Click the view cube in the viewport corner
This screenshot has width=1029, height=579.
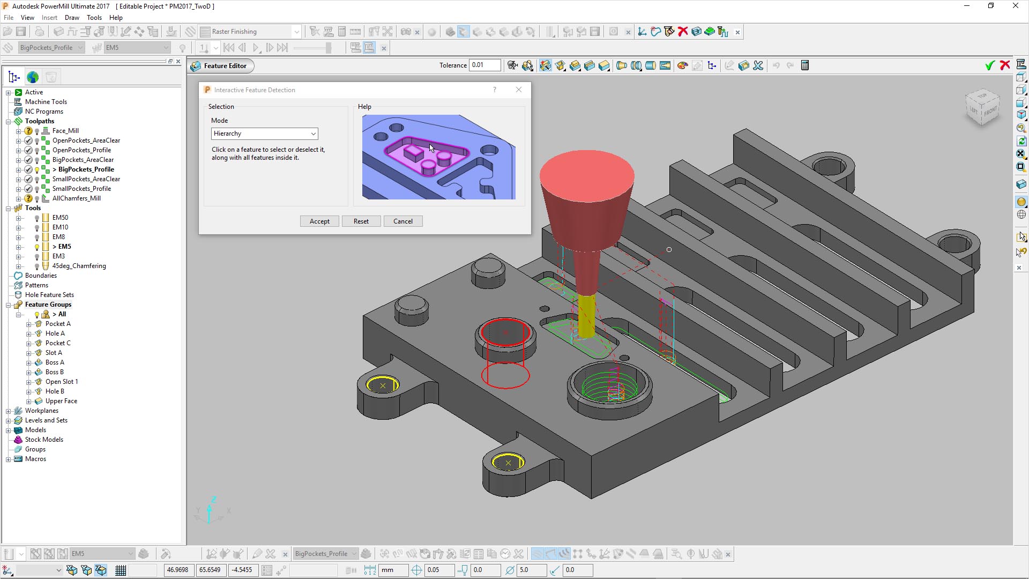pos(983,107)
